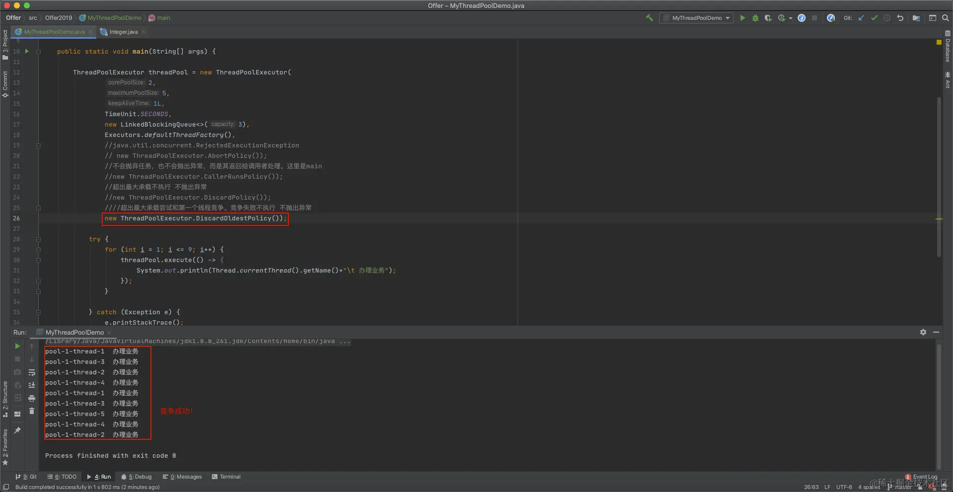Start debugging with the green bug icon
This screenshot has height=492, width=953.
point(755,18)
